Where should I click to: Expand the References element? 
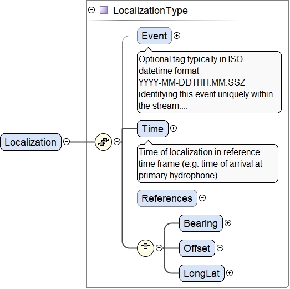pyautogui.click(x=202, y=198)
